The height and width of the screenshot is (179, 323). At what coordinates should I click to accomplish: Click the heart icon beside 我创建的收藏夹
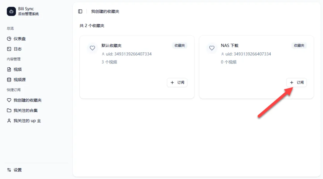point(9,100)
